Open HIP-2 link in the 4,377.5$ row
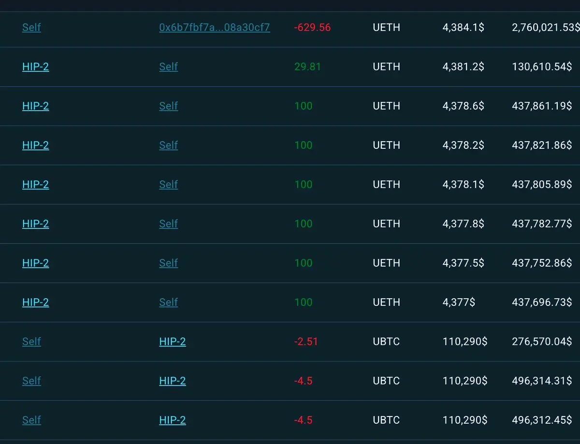The width and height of the screenshot is (580, 444). click(35, 263)
